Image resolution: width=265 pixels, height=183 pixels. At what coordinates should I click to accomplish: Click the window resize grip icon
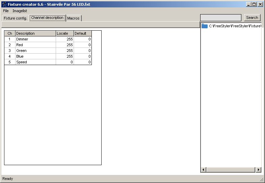261,179
